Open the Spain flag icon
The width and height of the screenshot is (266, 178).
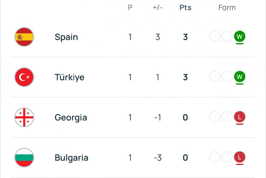24,37
